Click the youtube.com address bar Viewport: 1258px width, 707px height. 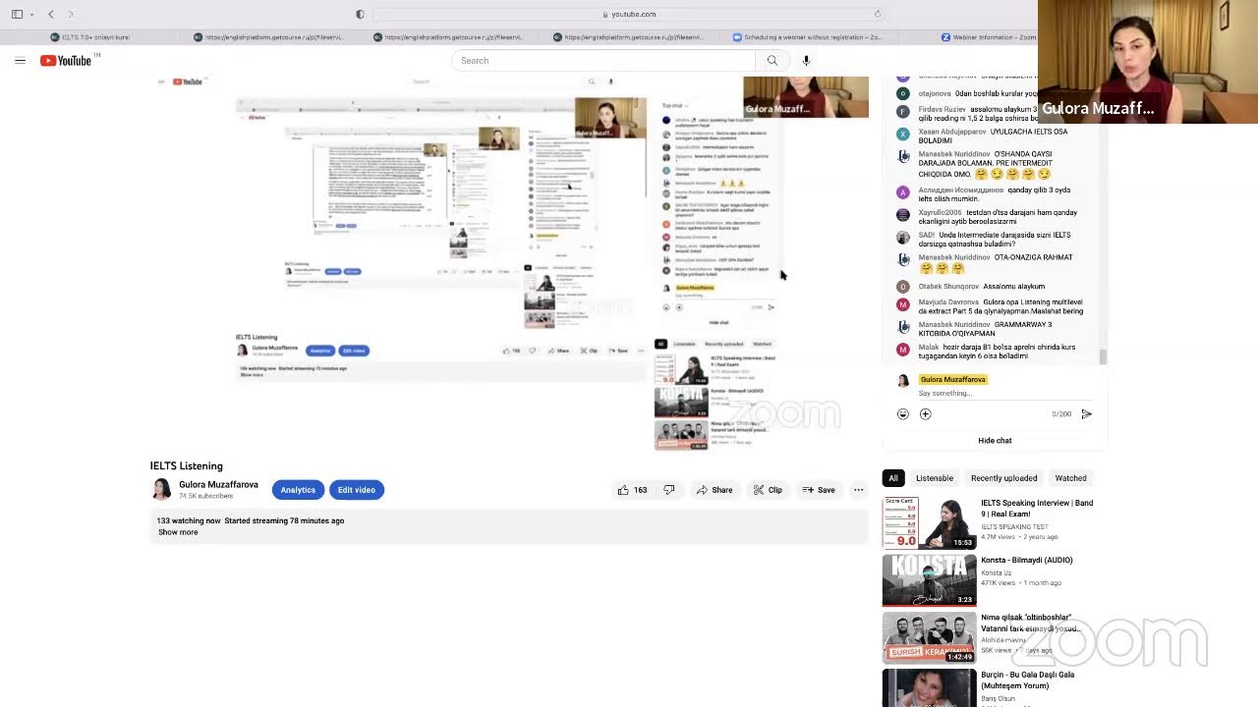(629, 14)
